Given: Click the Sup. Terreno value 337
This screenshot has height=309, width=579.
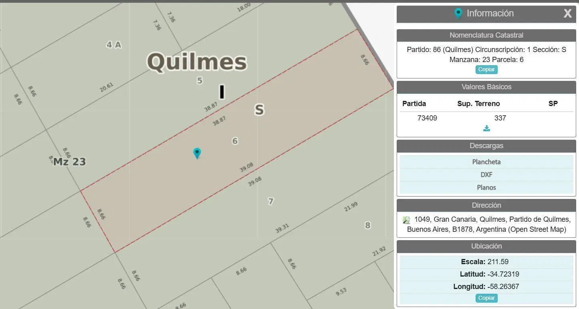Looking at the screenshot, I should tap(500, 118).
